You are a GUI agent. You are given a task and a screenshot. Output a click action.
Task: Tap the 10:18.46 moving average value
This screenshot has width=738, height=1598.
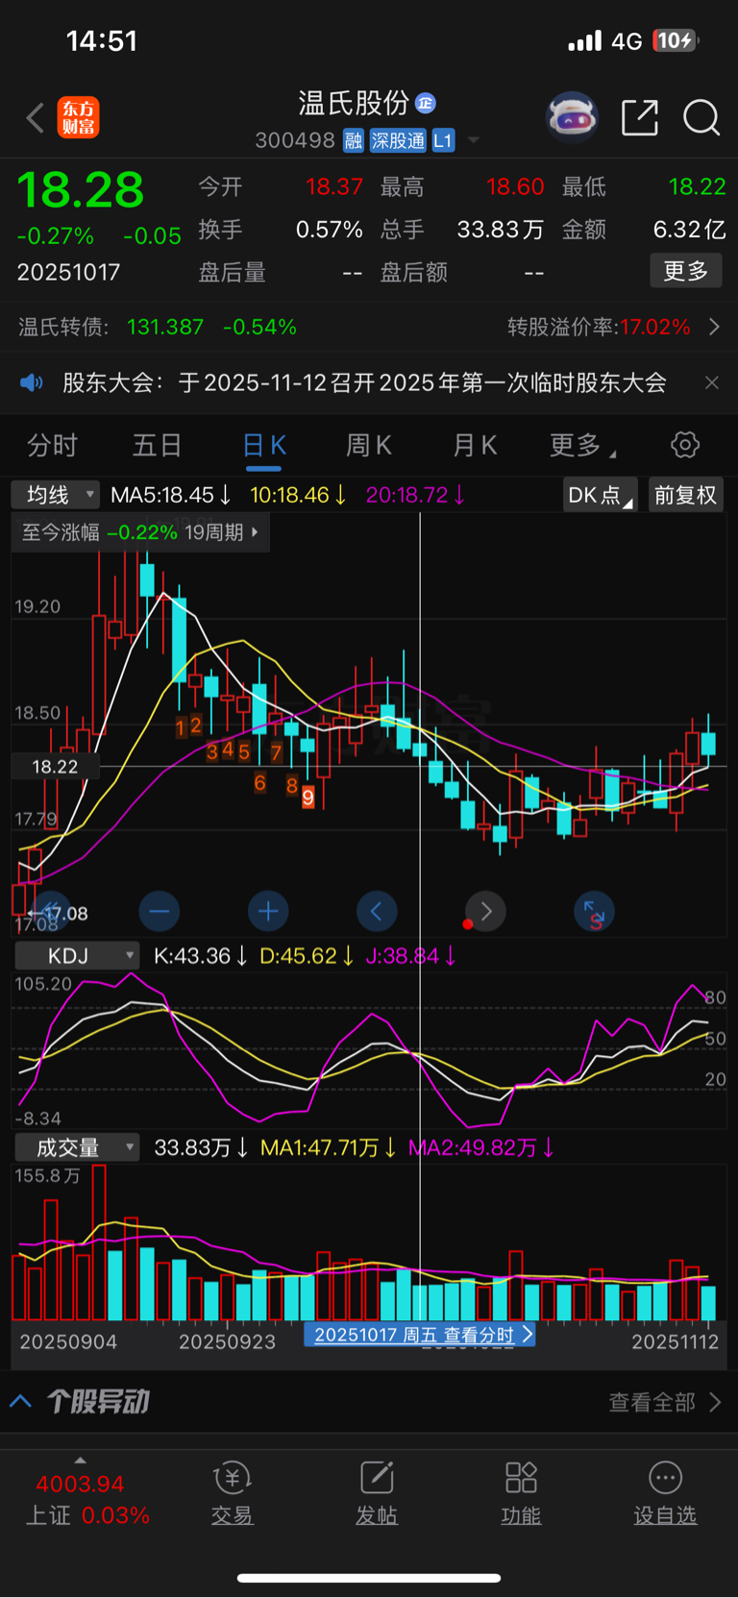click(298, 495)
